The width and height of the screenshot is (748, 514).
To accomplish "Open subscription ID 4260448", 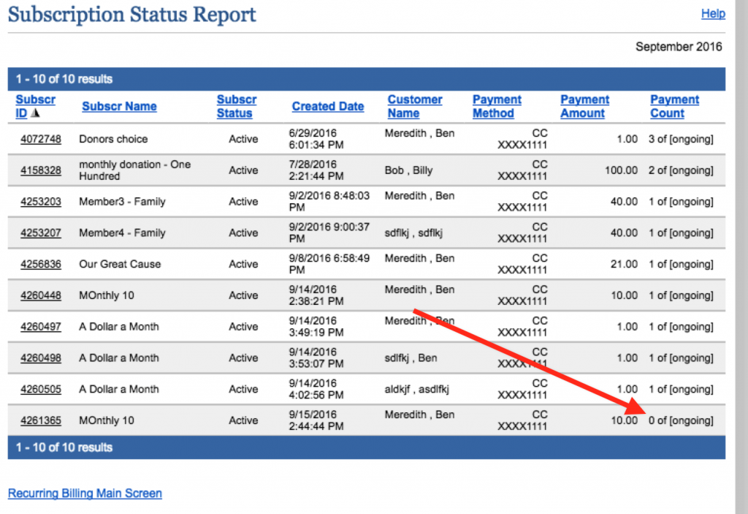I will [x=41, y=295].
